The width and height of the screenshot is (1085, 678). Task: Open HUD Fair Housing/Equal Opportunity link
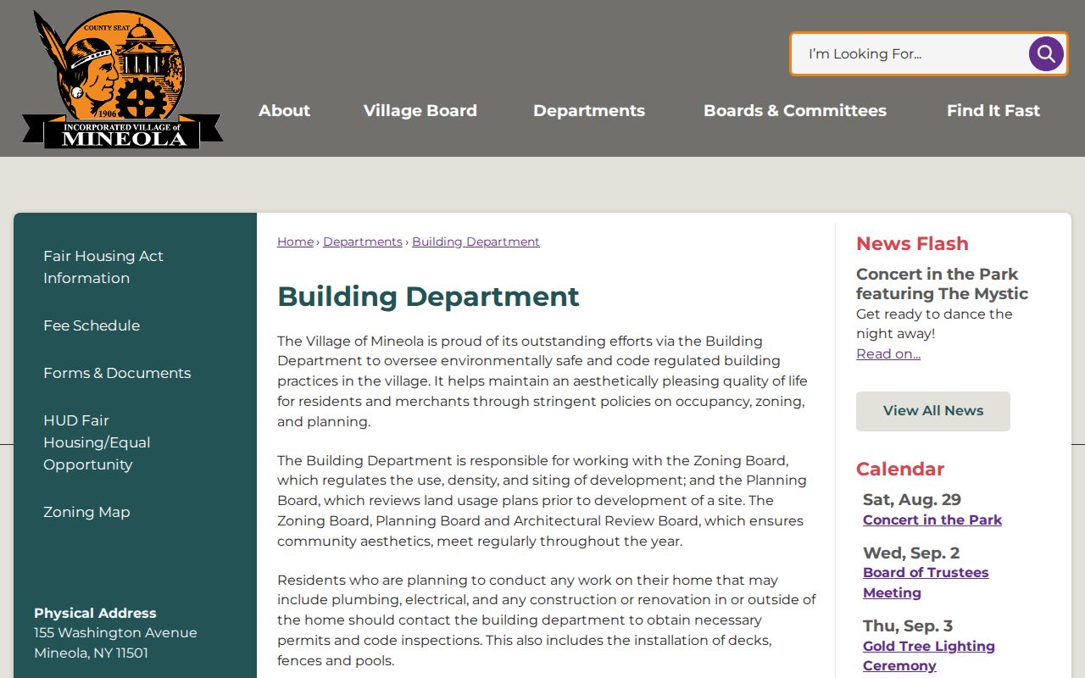pyautogui.click(x=97, y=442)
